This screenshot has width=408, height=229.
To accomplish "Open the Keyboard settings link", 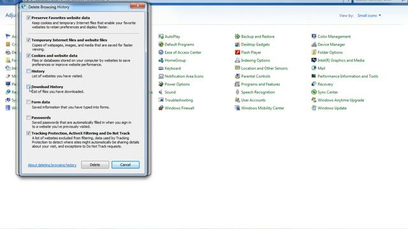I will pyautogui.click(x=173, y=68).
